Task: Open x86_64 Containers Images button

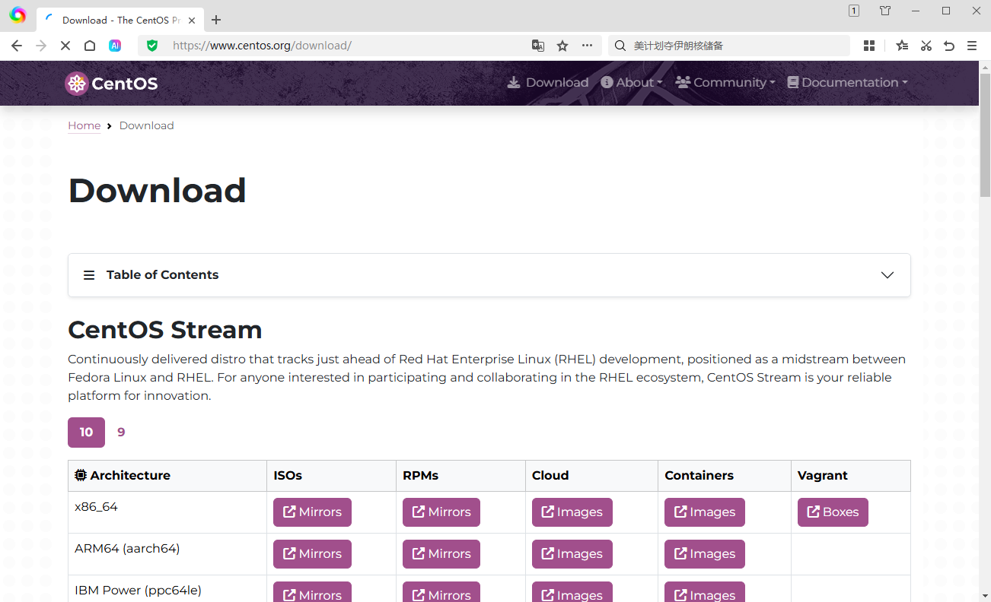Action: [x=705, y=512]
